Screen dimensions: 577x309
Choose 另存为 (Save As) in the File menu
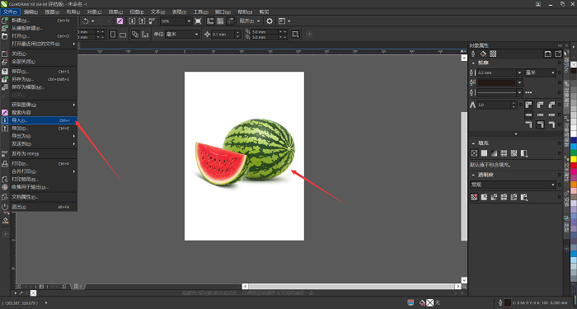point(39,79)
